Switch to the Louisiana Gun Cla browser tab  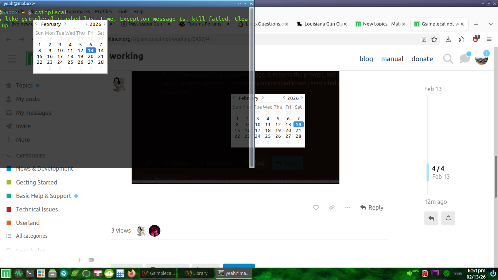tap(319, 24)
